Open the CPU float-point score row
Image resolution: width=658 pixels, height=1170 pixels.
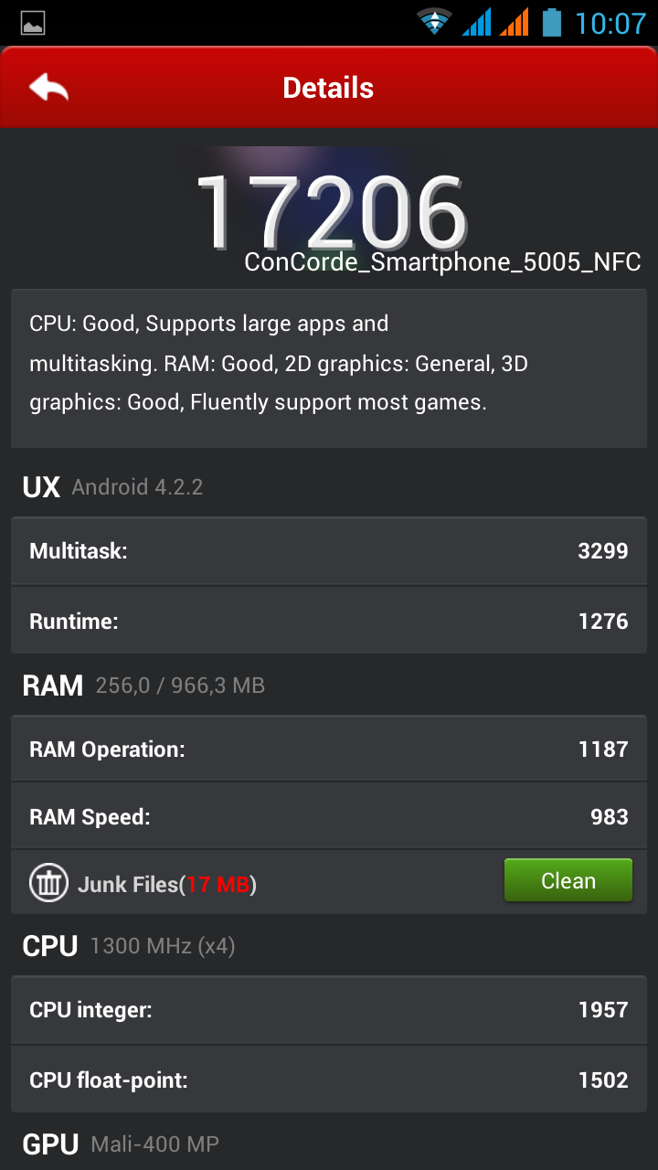[x=329, y=1080]
